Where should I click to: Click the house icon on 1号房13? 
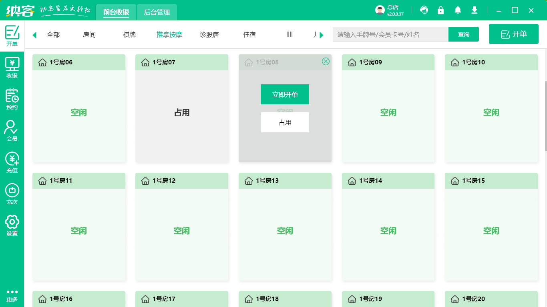click(249, 181)
